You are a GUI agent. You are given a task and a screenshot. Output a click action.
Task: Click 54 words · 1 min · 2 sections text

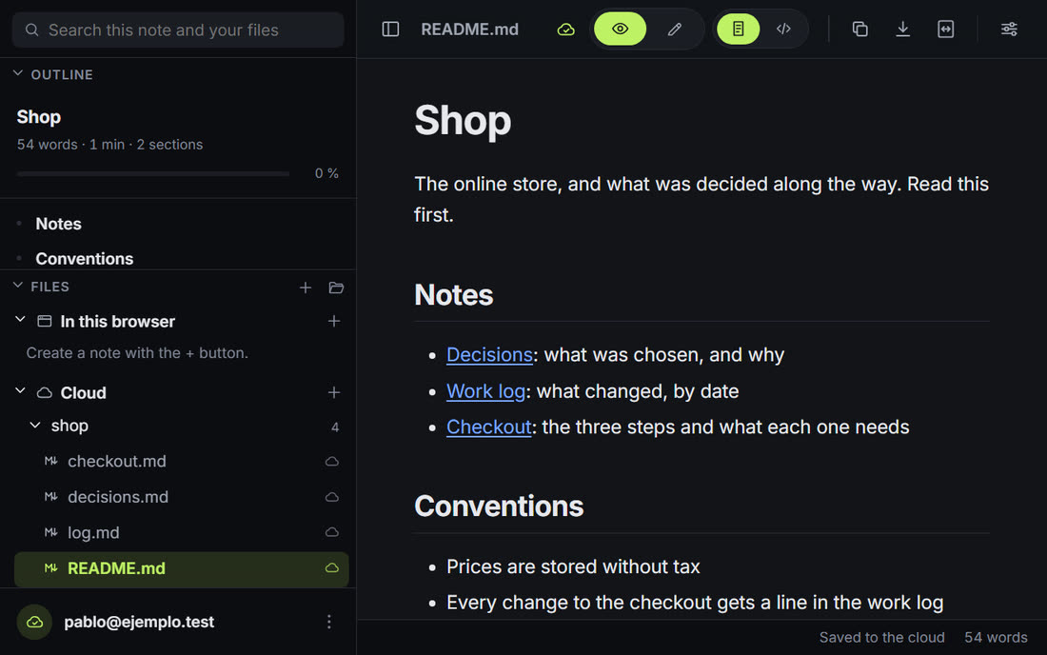coord(109,144)
